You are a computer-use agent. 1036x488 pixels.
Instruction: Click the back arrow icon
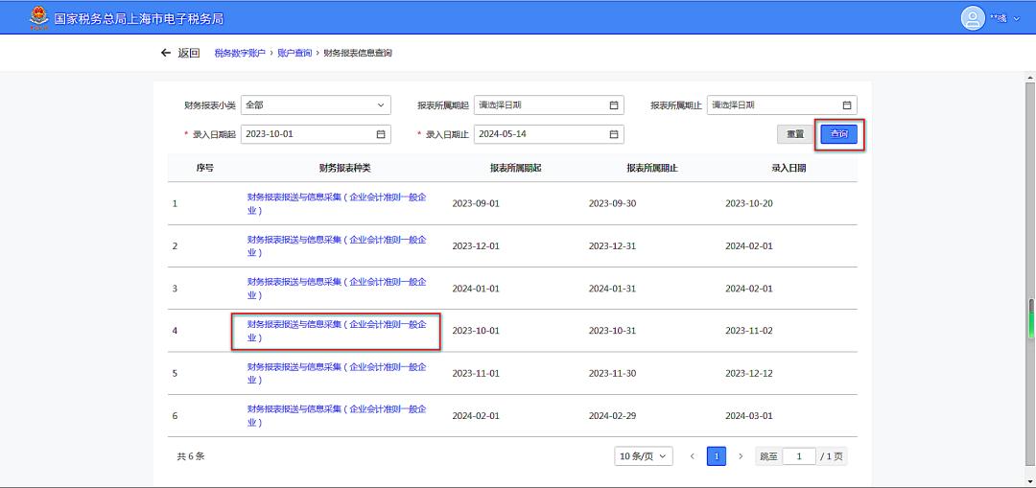coord(166,53)
